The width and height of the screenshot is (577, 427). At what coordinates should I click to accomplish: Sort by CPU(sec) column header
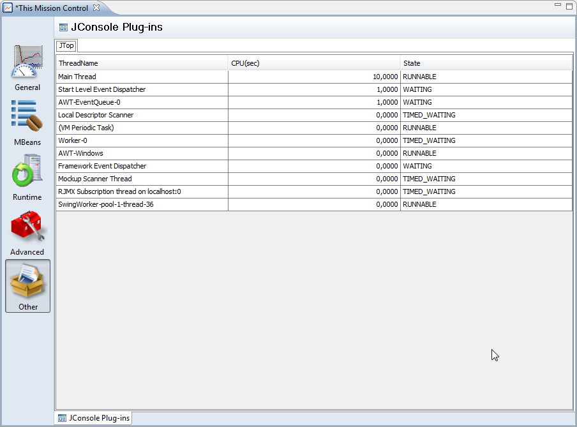[314, 63]
